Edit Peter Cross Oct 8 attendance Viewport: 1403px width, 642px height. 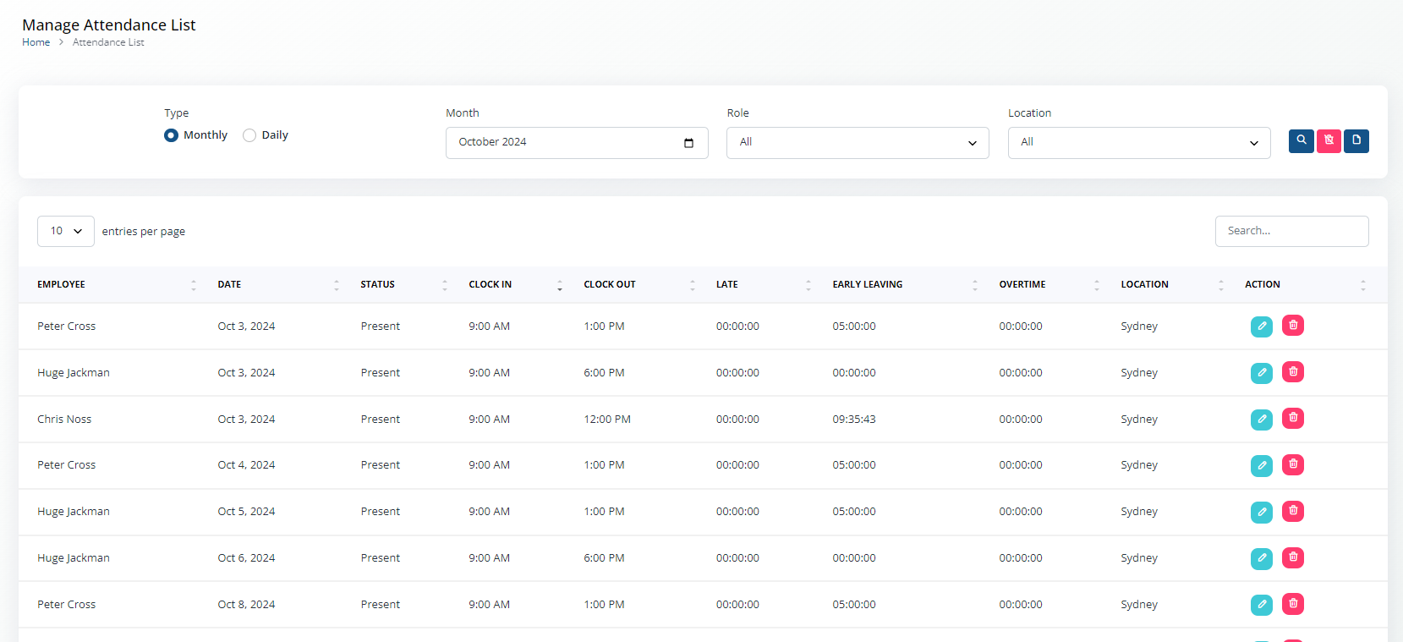(1262, 604)
